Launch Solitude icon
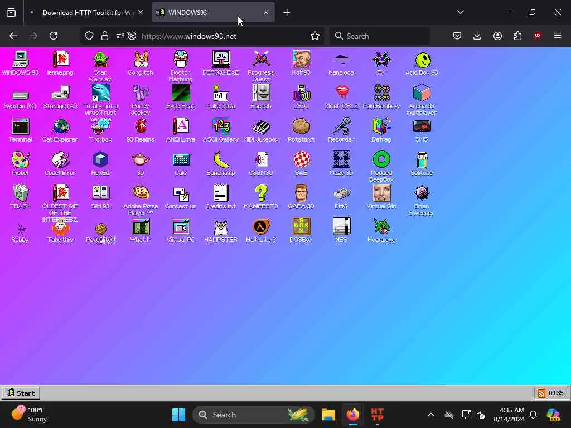 coord(422,160)
